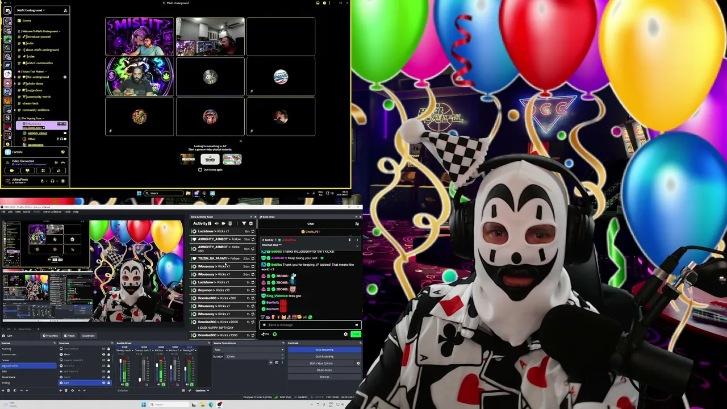Viewport: 727px width, 409px height.
Task: Open Virtual Camera configuration gear in Controls
Action: [358, 363]
